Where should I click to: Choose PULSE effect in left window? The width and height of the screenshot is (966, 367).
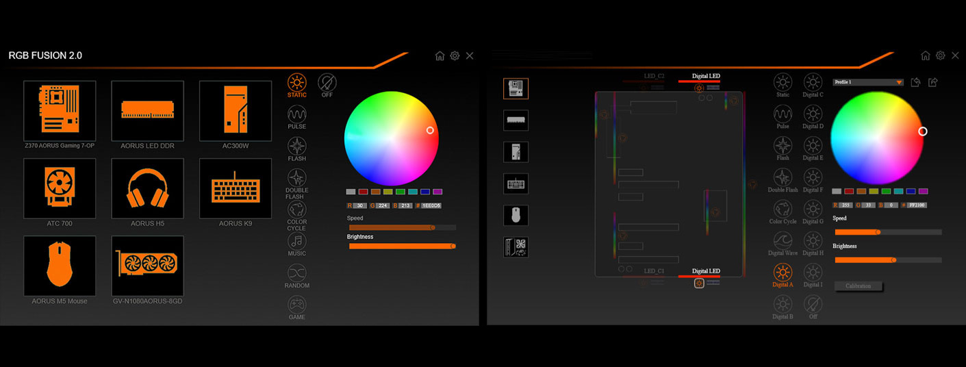(296, 117)
